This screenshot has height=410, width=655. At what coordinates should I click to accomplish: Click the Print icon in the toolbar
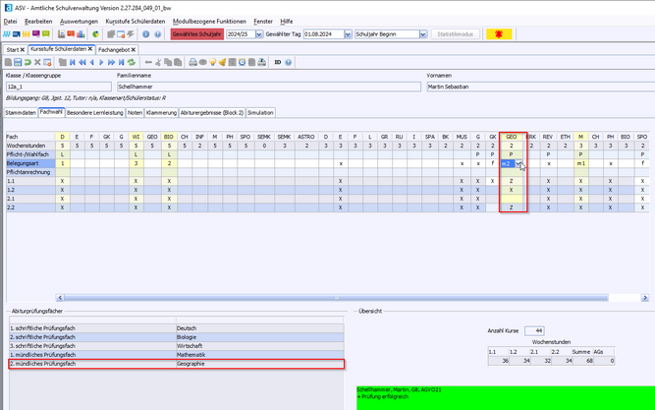(192, 62)
